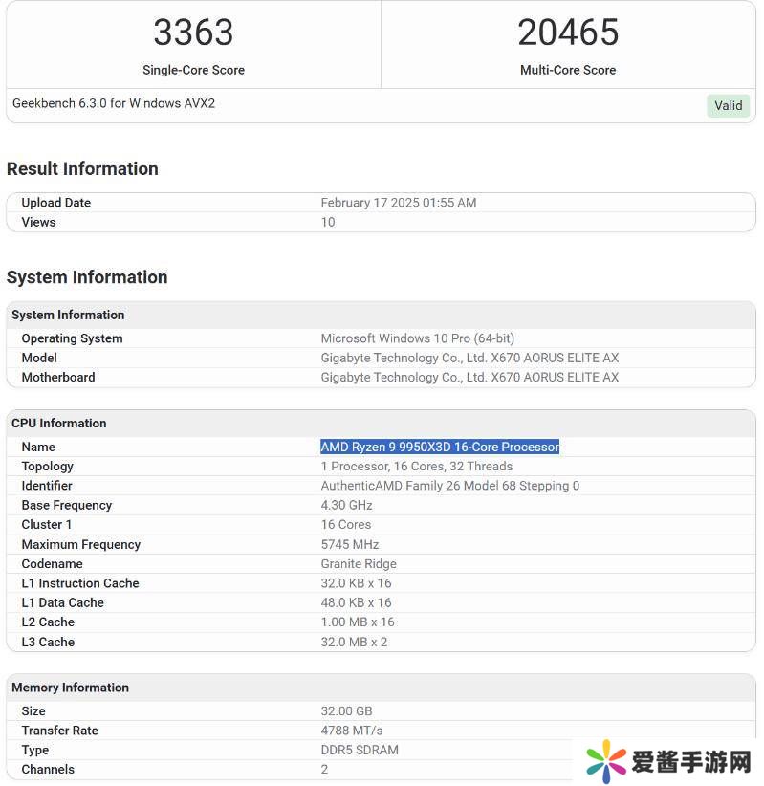The height and width of the screenshot is (786, 764).
Task: Click the Motherboard row X670 AORUS ELITE AX value
Action: (x=469, y=377)
